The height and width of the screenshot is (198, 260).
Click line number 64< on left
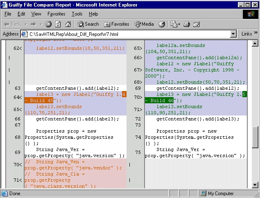click(x=18, y=97)
